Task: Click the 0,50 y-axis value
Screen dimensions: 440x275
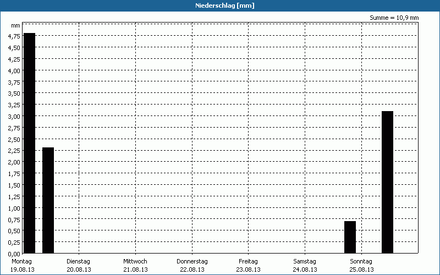Action: click(x=14, y=231)
